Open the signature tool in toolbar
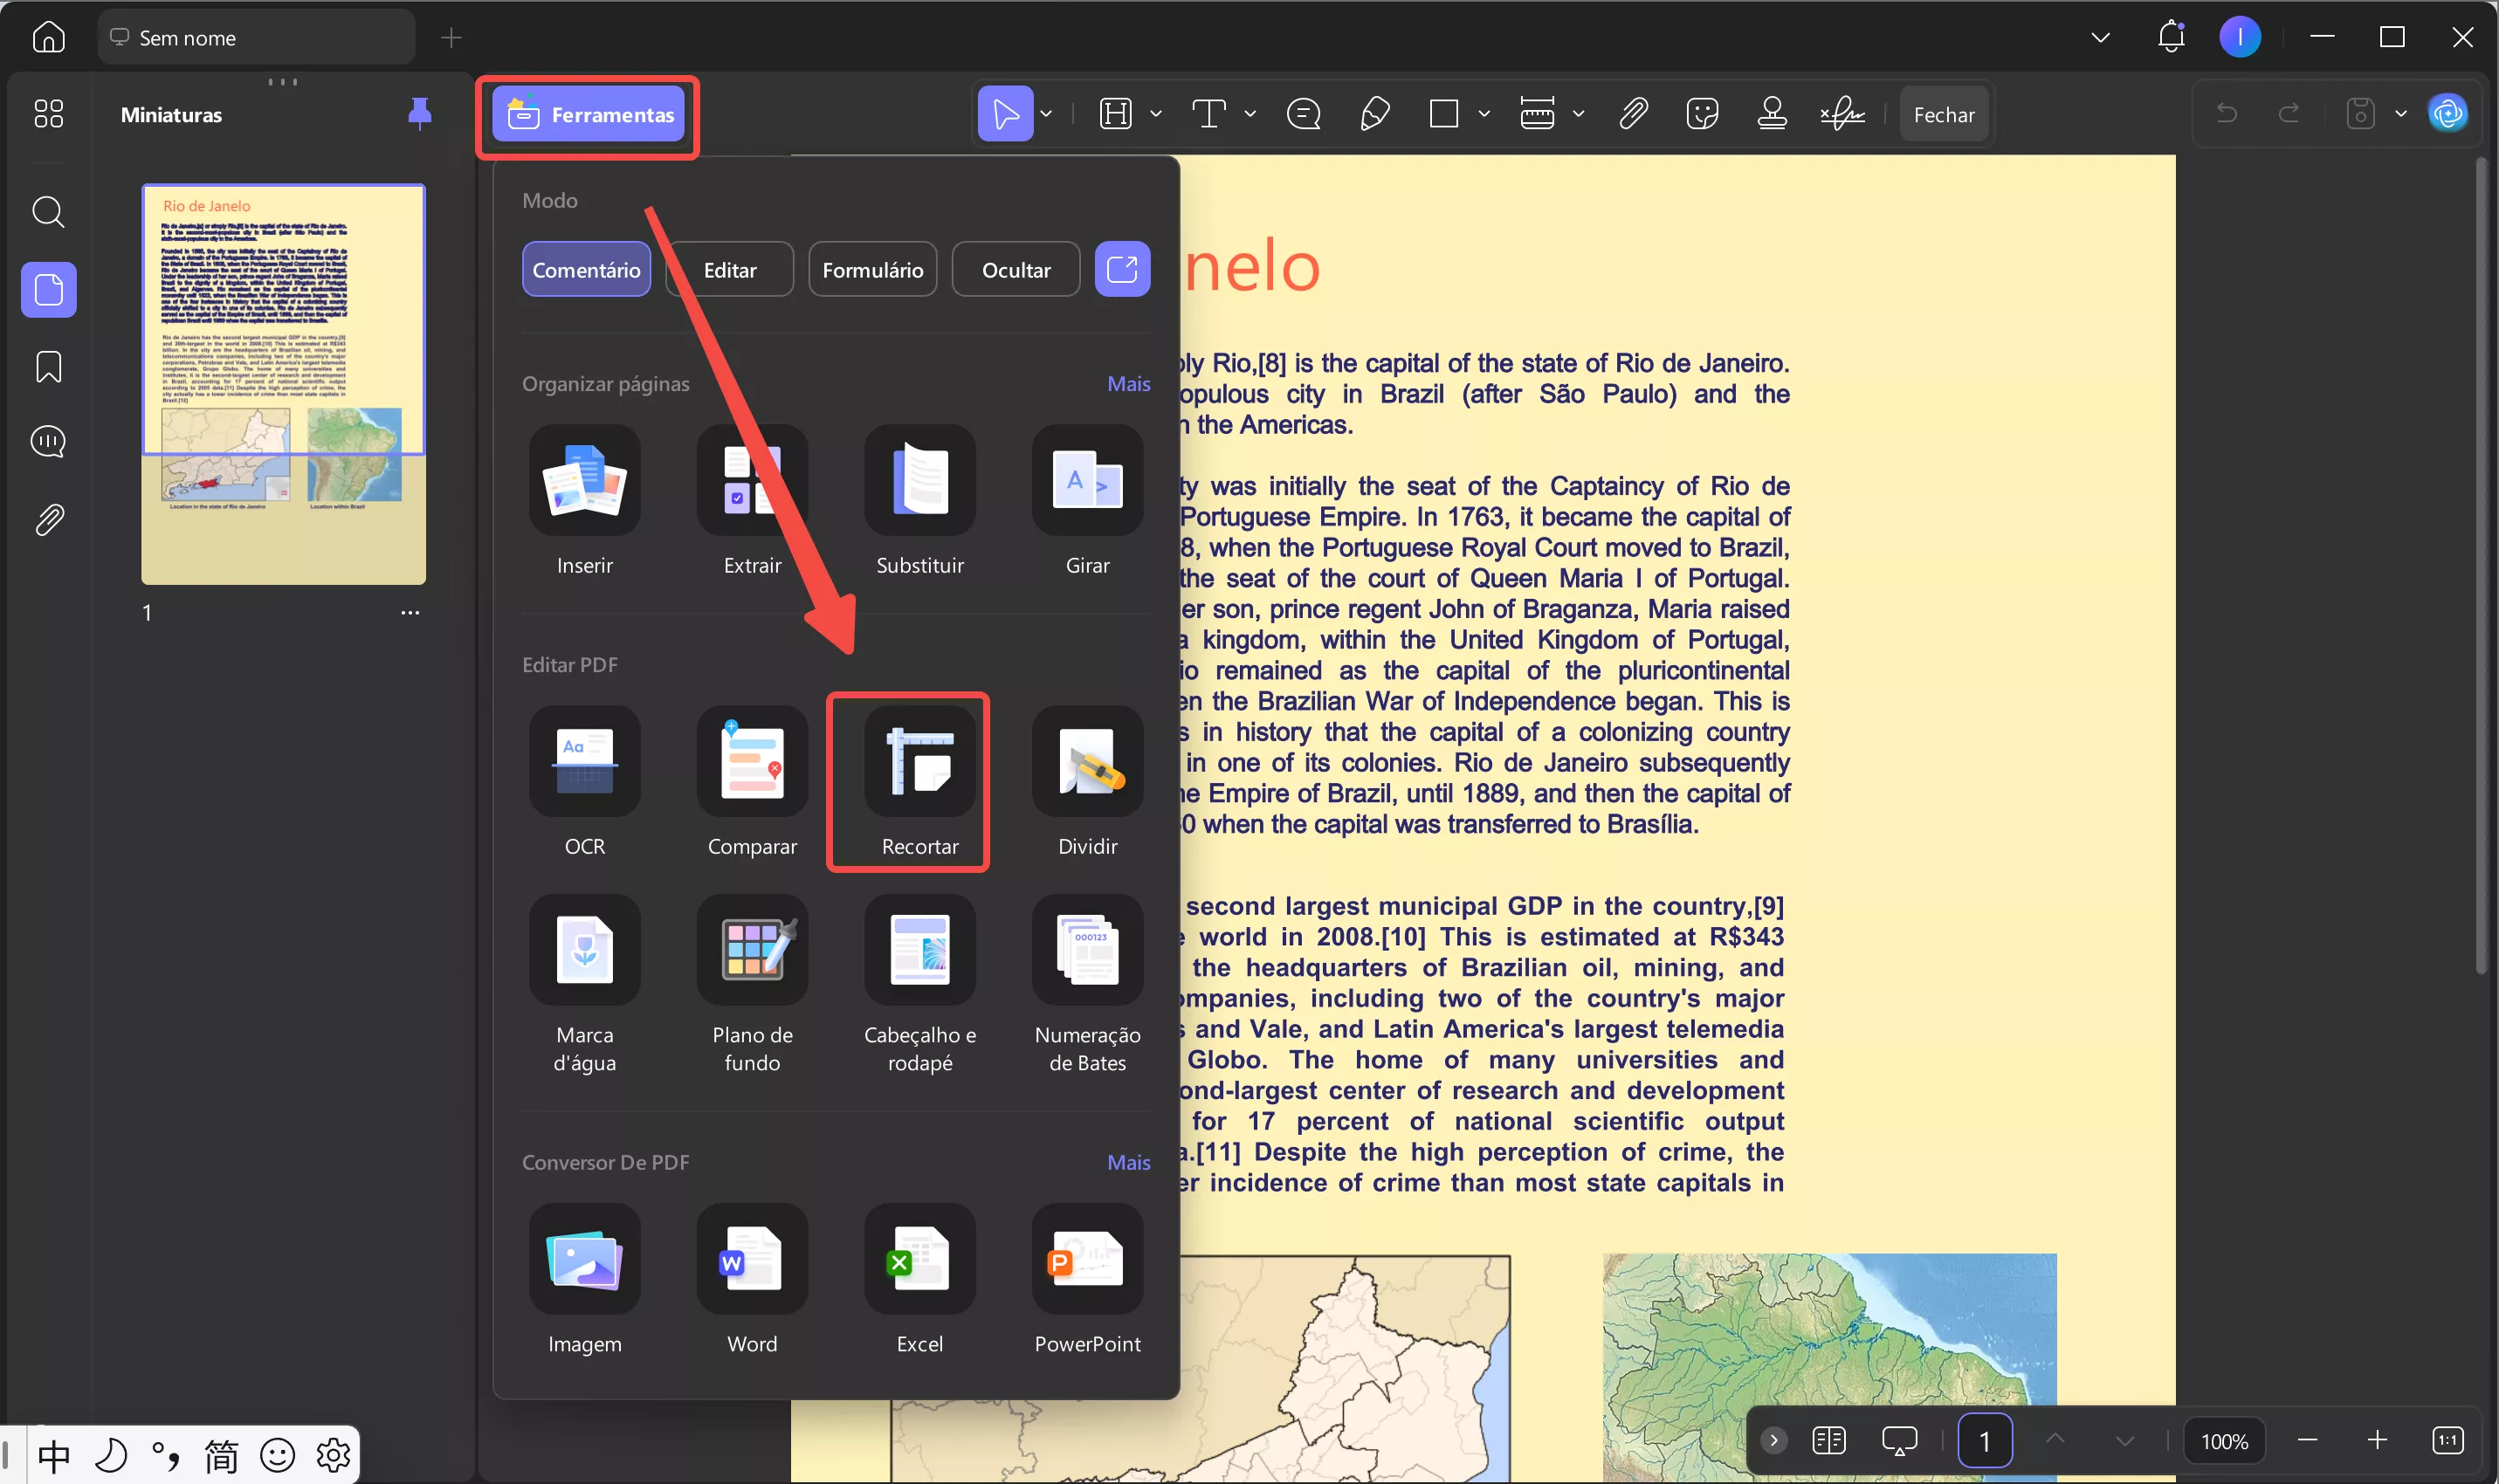This screenshot has width=2499, height=1484. point(1842,114)
